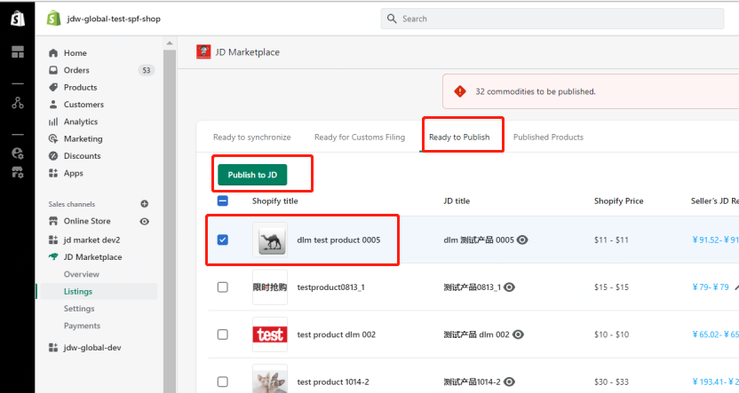739x393 pixels.
Task: Open the Customers link in the sidebar
Action: click(83, 105)
